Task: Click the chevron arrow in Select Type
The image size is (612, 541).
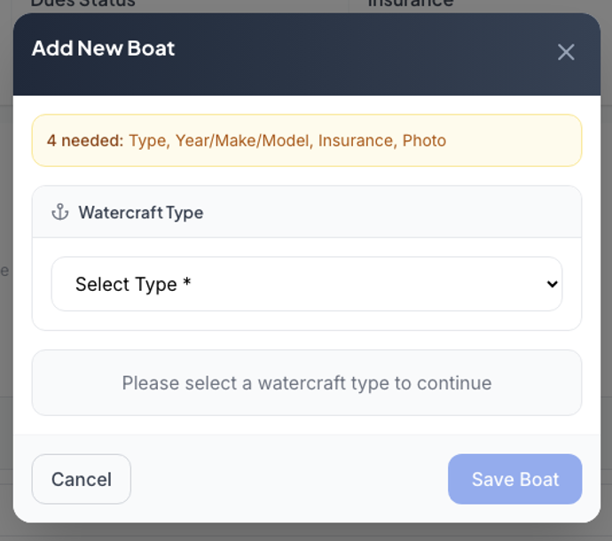Action: (x=552, y=284)
